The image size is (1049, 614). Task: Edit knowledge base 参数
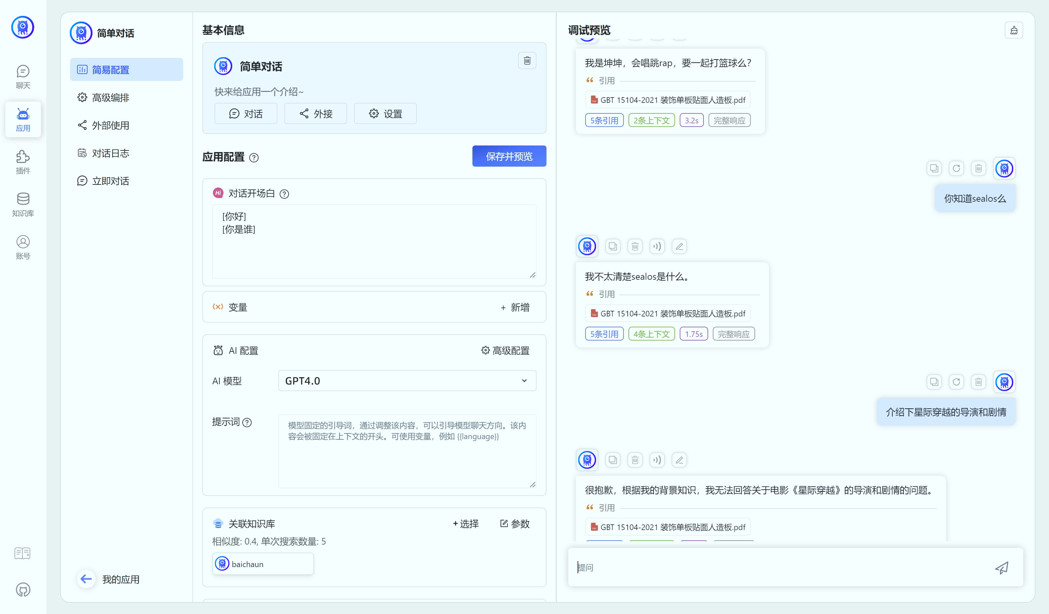coord(514,524)
